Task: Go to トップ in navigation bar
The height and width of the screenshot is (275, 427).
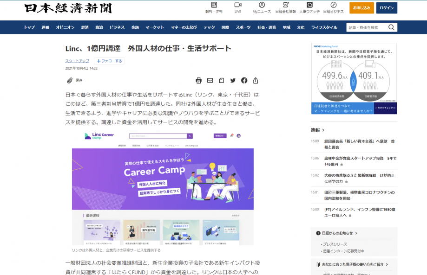Action: (29, 27)
